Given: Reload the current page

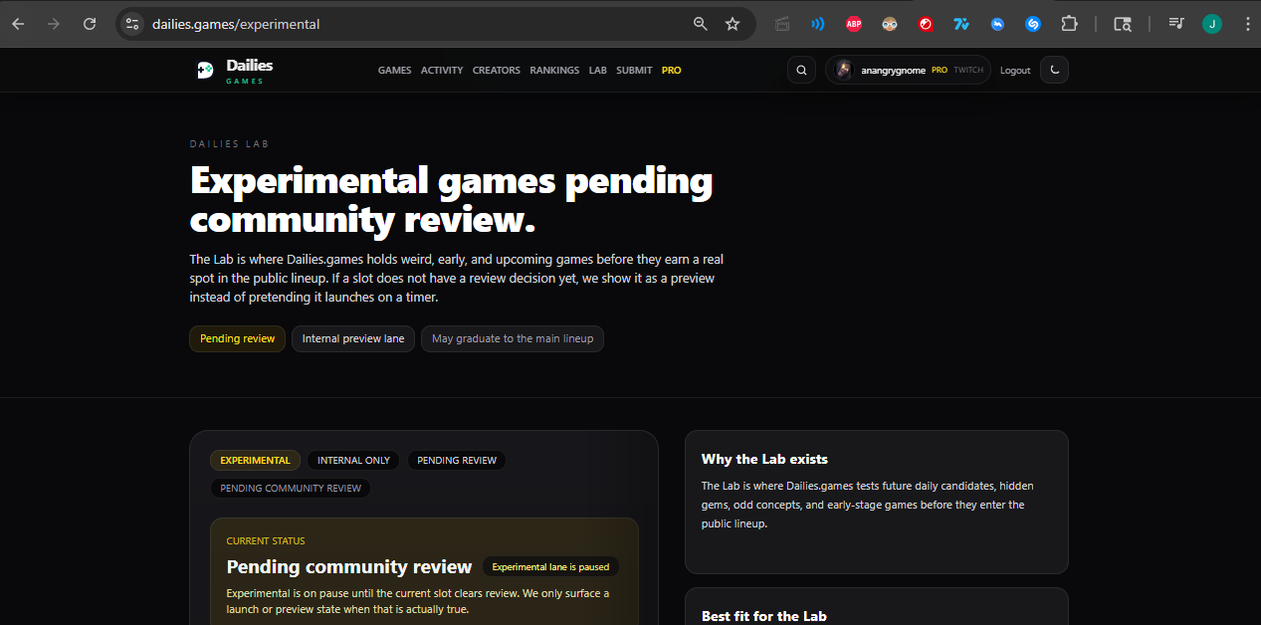Looking at the screenshot, I should click(x=90, y=24).
